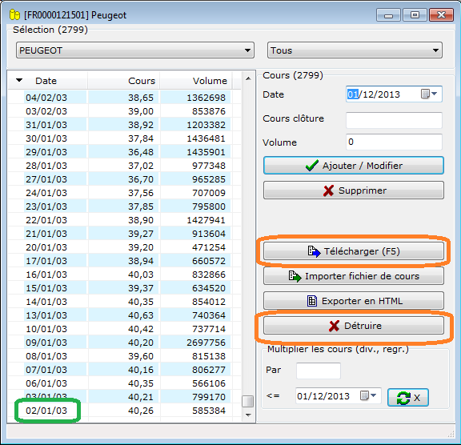Open the calendar dropdown of the <= date field
461x445 pixels.
pos(369,395)
